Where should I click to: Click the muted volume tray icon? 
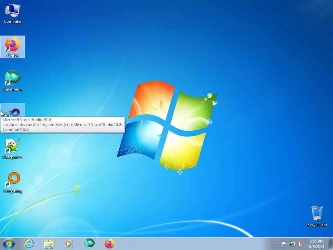300,244
